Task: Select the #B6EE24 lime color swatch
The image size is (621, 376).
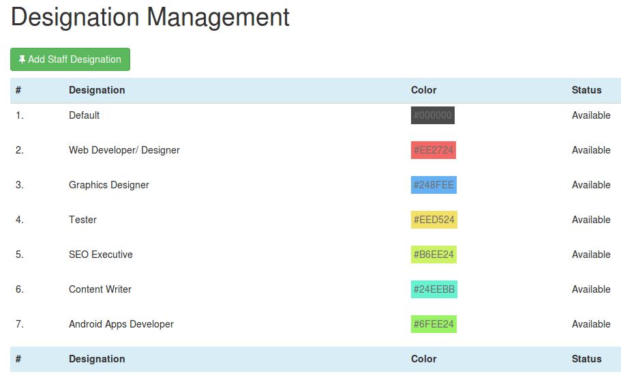Action: pyautogui.click(x=434, y=255)
